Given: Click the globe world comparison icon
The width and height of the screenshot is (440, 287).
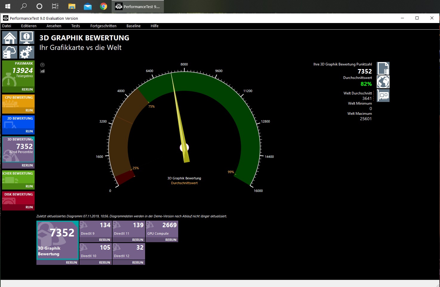Looking at the screenshot, I should pyautogui.click(x=383, y=82).
